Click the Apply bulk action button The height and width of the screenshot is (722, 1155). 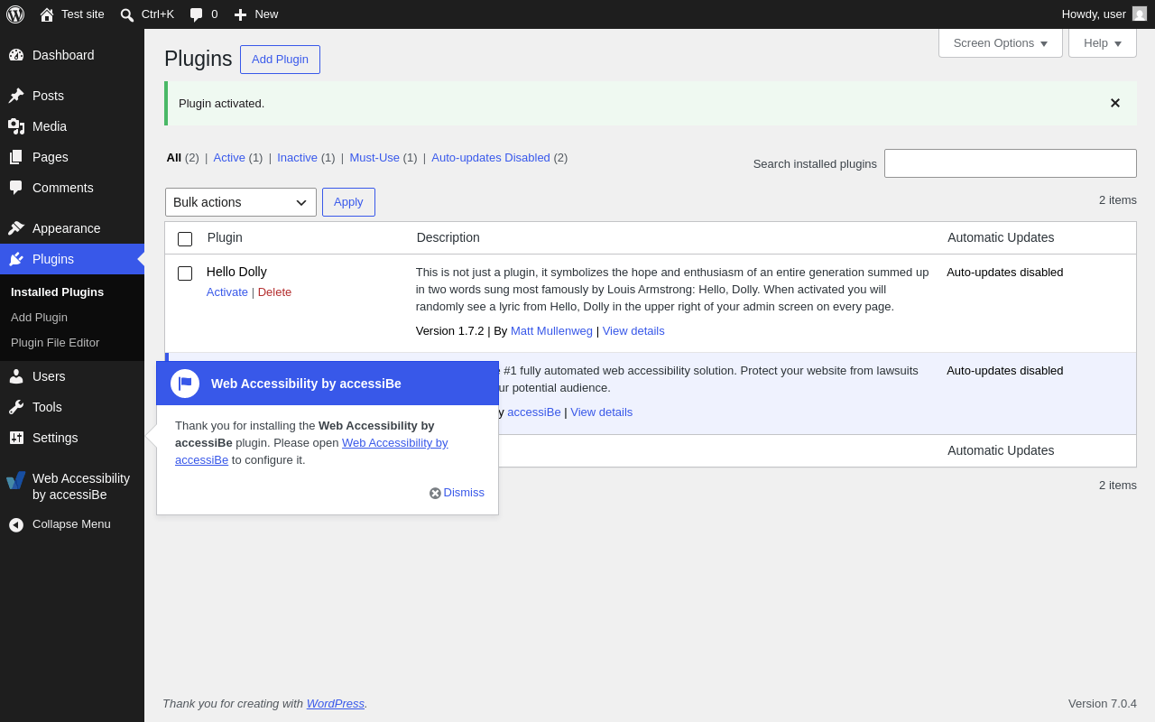[x=348, y=202]
